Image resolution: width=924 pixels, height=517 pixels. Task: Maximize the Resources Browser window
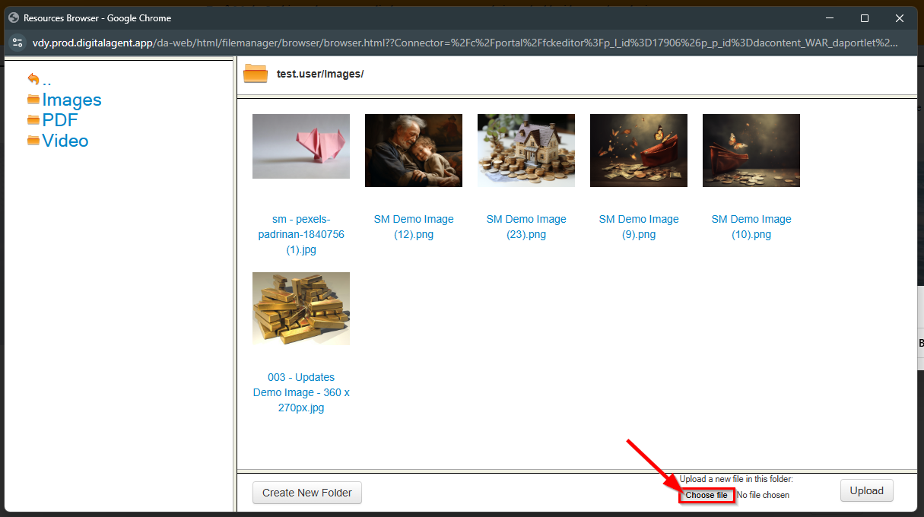[x=865, y=17]
